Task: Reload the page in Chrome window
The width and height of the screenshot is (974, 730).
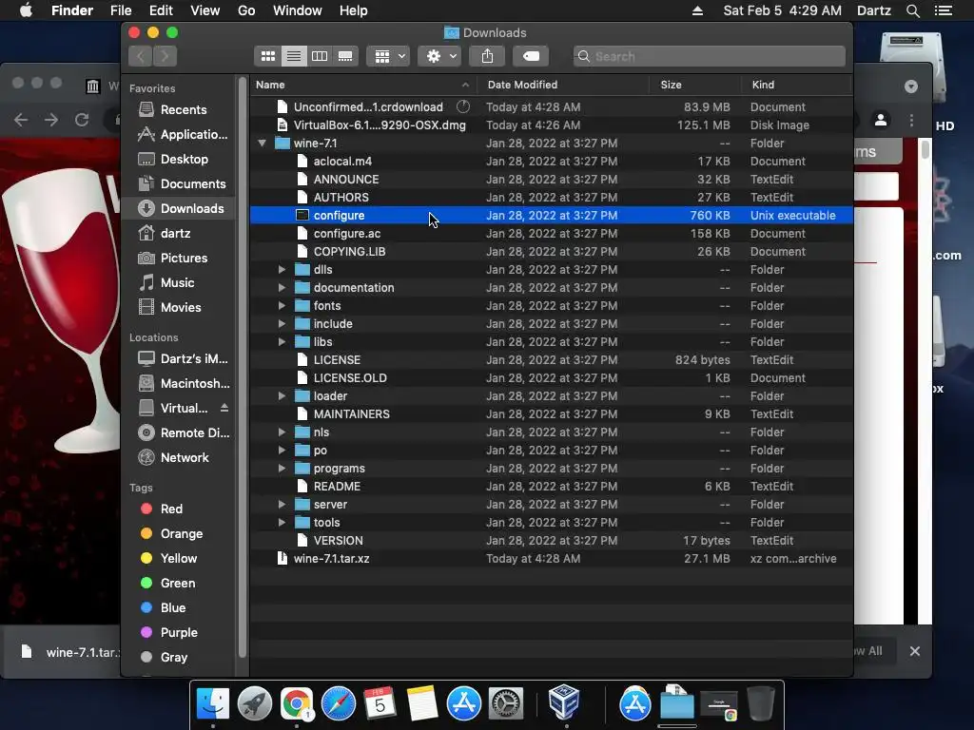Action: [x=82, y=120]
